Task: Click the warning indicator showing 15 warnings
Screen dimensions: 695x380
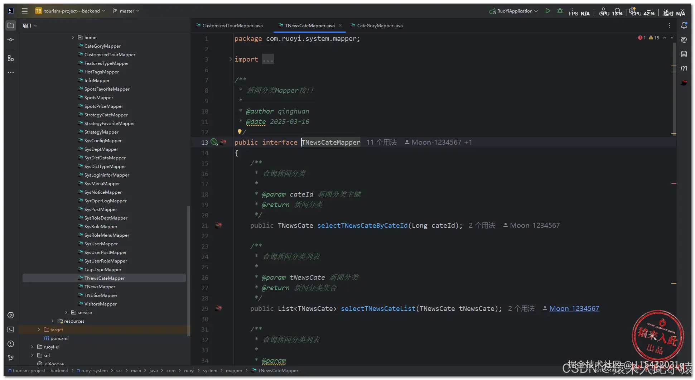Action: pos(654,38)
